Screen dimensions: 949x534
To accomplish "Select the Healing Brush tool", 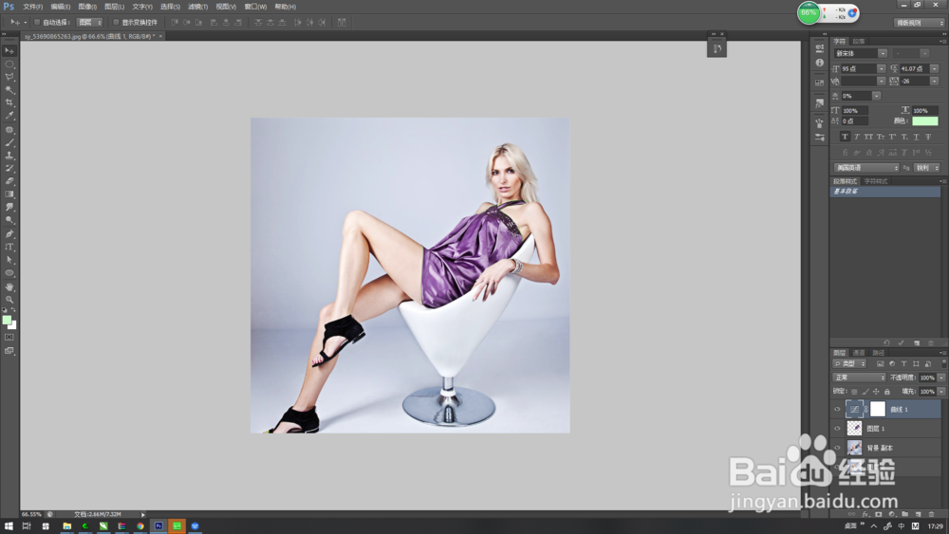I will click(9, 130).
